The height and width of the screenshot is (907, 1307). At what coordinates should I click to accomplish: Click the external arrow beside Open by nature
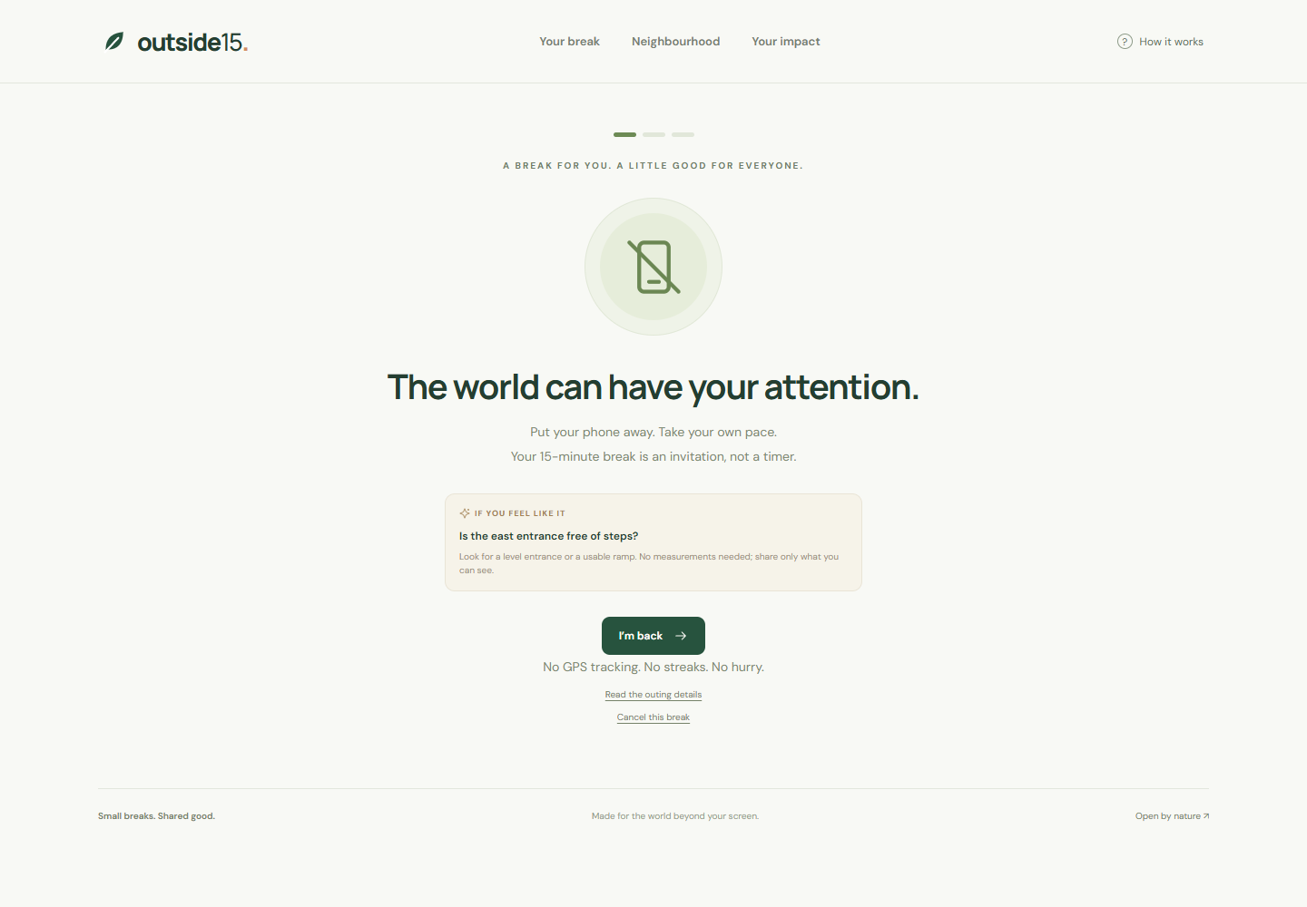coord(1206,816)
